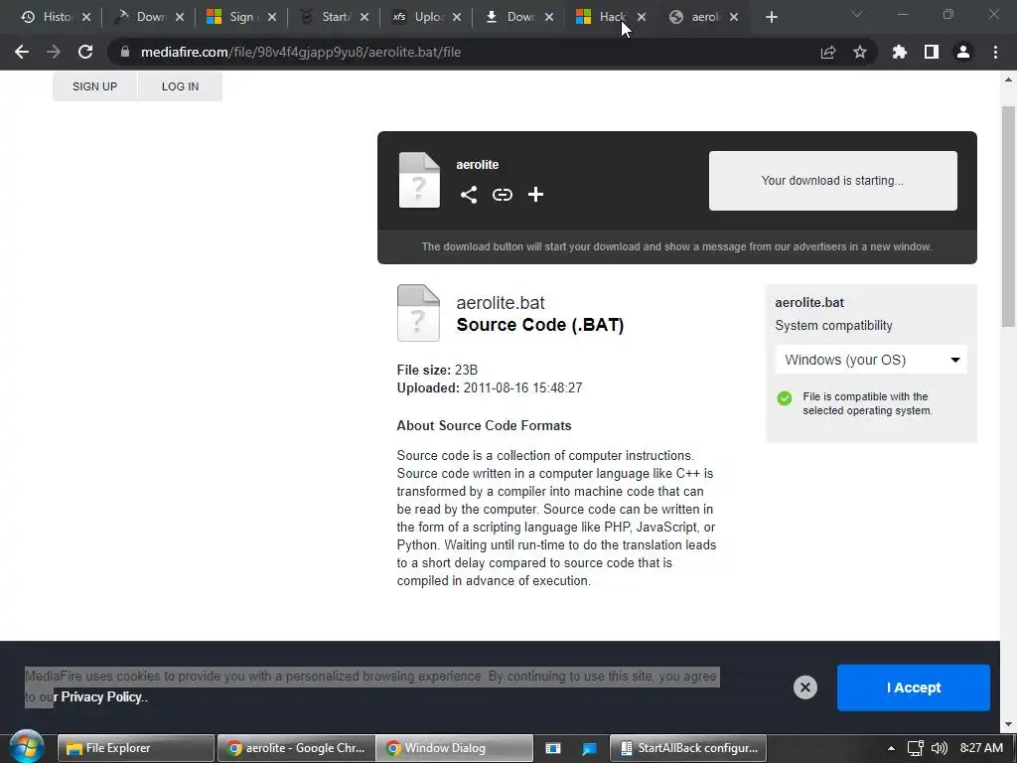The width and height of the screenshot is (1017, 763).
Task: Open the Chrome extensions puzzle icon
Action: (900, 52)
